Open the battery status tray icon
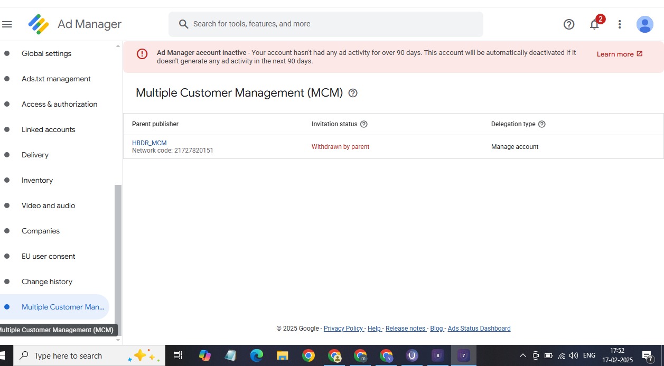 tap(548, 355)
